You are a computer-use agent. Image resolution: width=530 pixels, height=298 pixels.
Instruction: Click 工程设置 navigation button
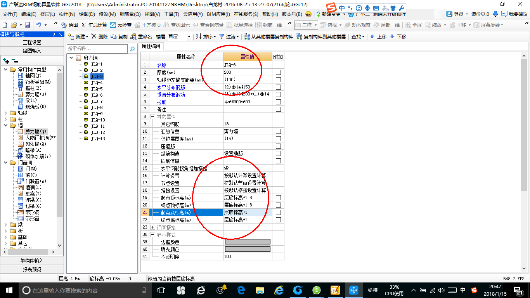point(32,43)
